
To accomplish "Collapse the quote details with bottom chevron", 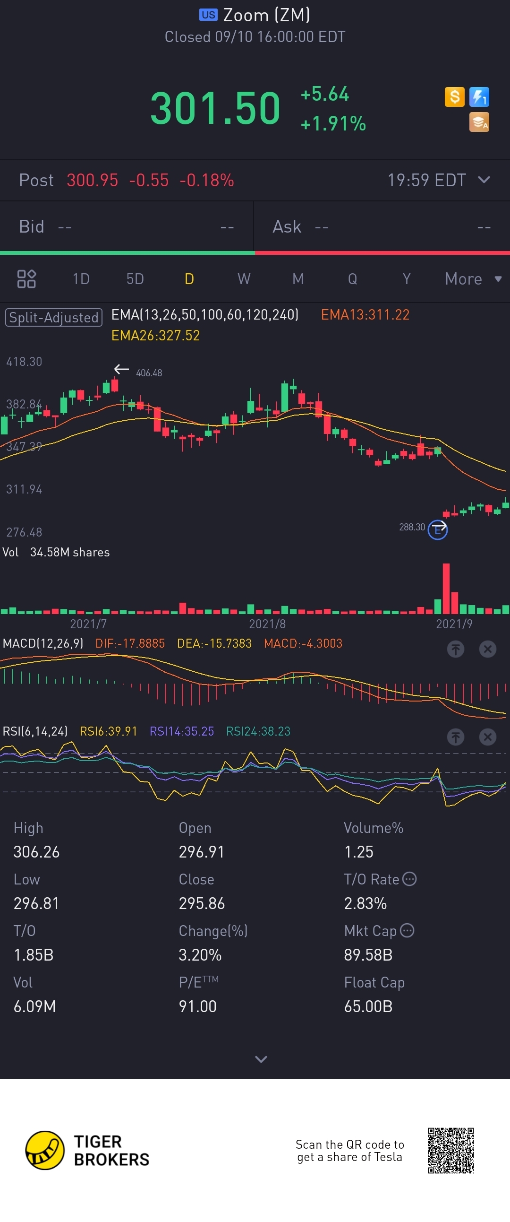I will click(x=261, y=1059).
